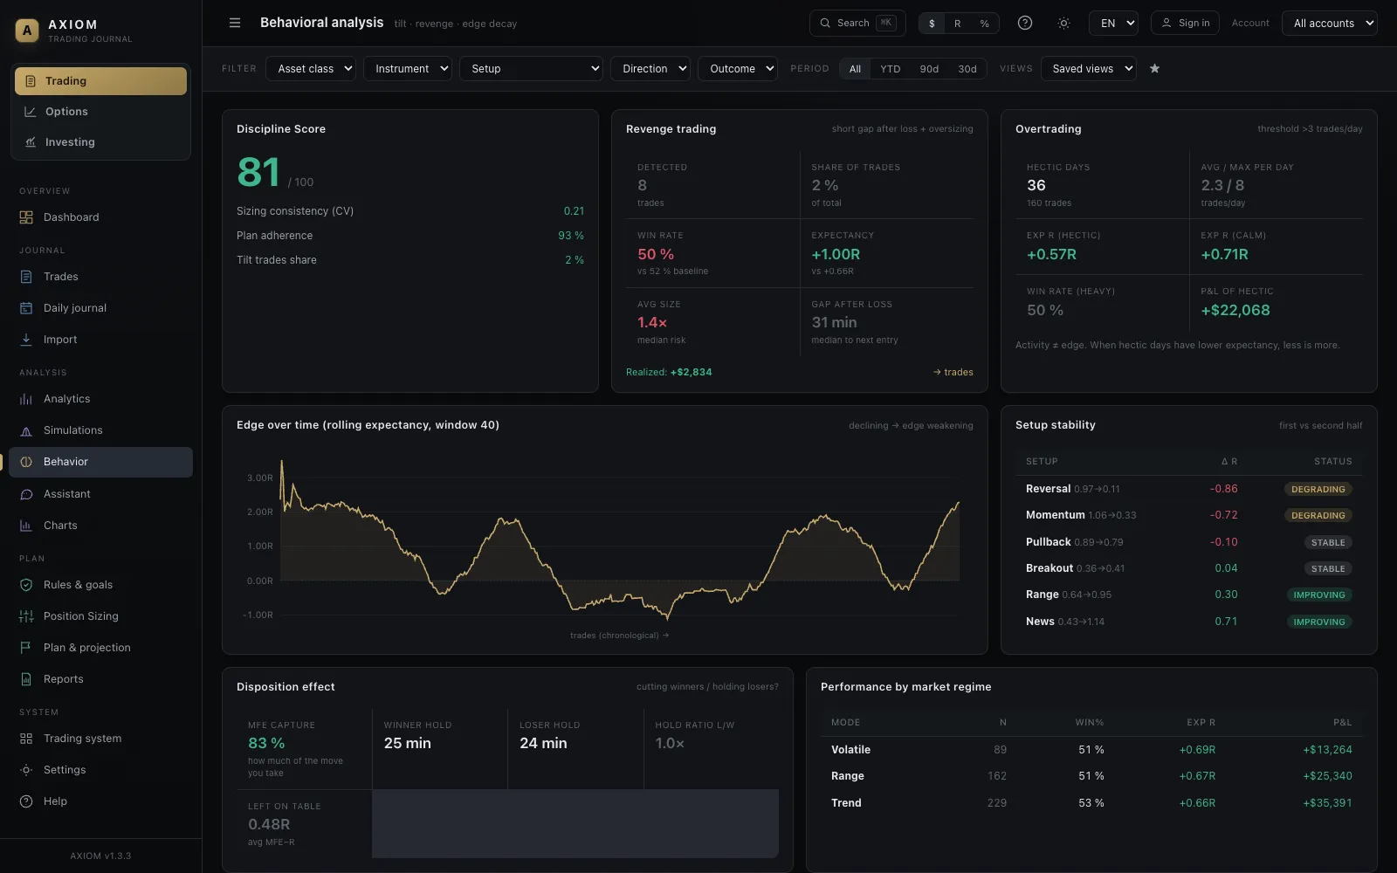Set period to All
This screenshot has width=1397, height=873.
(x=855, y=69)
